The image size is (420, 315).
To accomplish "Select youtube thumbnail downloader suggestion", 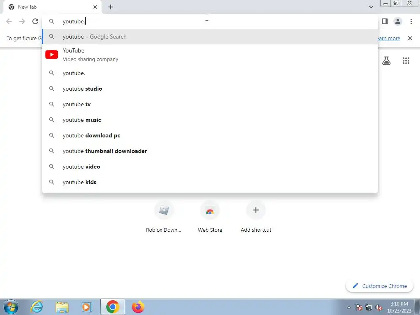I will coord(210,151).
